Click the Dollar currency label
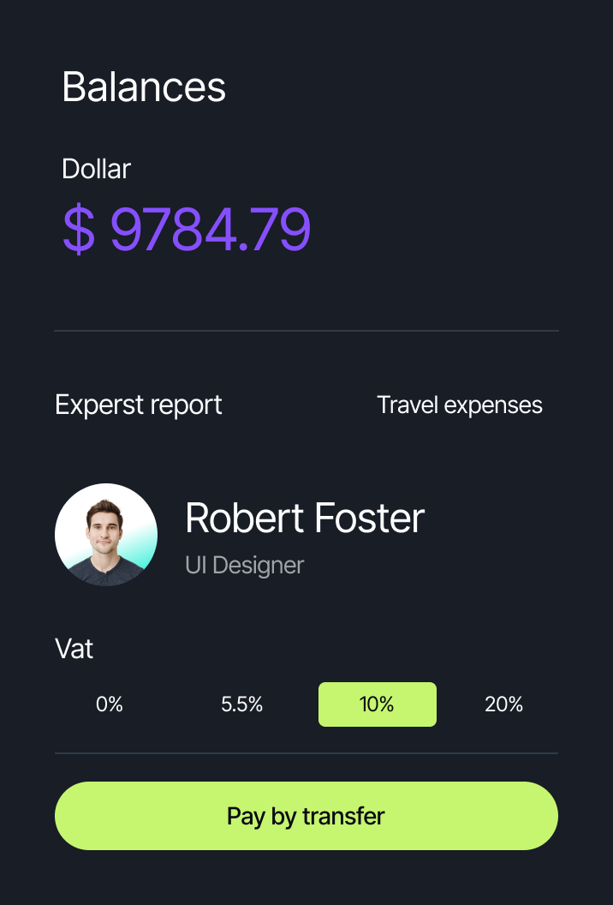 coord(96,169)
